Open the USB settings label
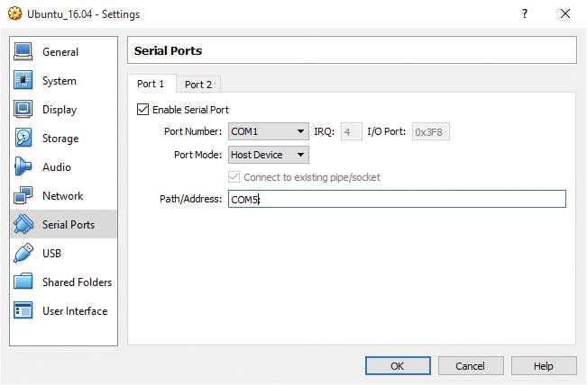587x385 pixels. point(51,253)
